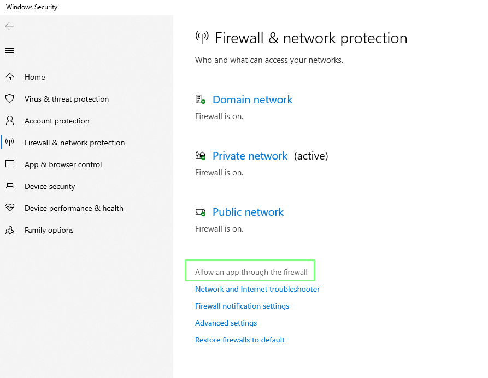Click the Account protection person icon

[x=10, y=121]
